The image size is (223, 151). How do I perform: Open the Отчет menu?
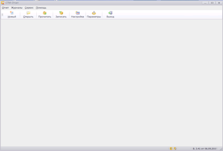tap(5, 8)
